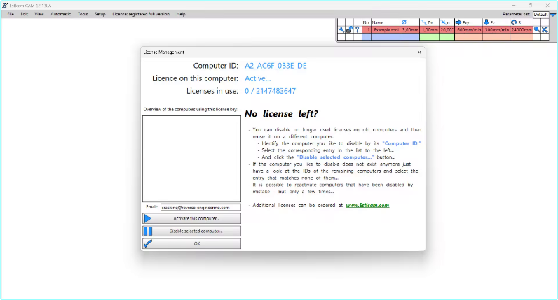This screenshot has width=558, height=300.
Task: Confirm the dialog with OK button
Action: coord(196,243)
